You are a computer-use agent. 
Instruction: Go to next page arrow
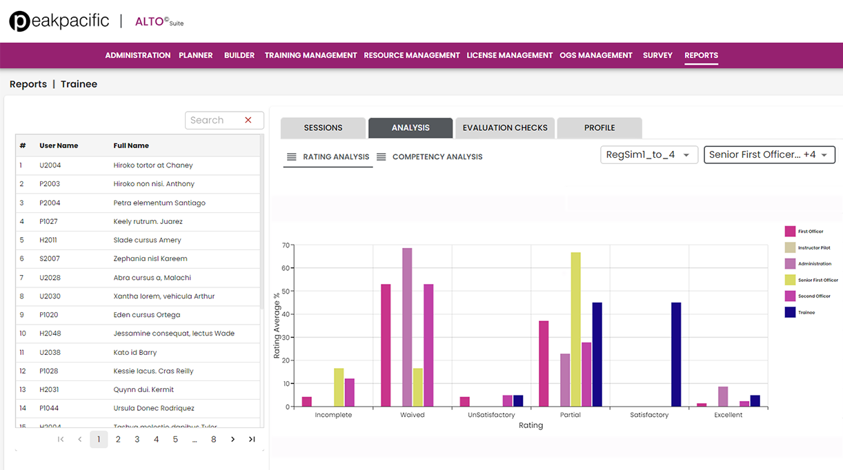click(233, 440)
